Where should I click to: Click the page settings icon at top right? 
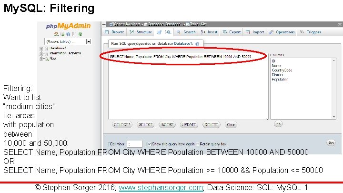[340, 24]
